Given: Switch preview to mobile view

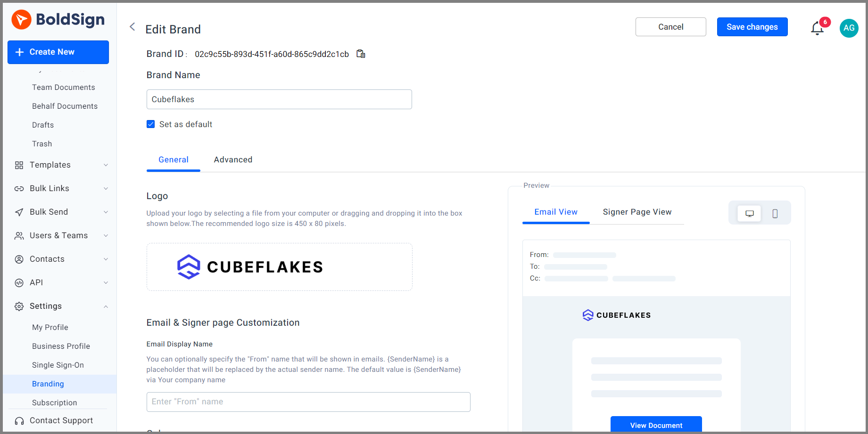Looking at the screenshot, I should 775,213.
